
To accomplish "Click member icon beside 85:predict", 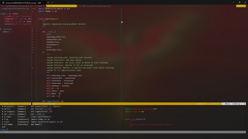I will 3,107.
